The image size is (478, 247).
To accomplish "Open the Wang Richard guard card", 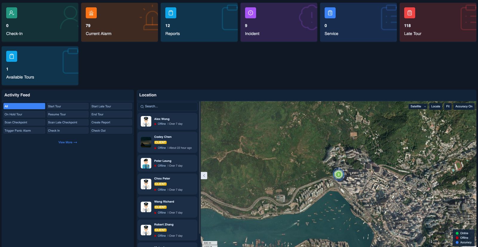I will pos(167,207).
